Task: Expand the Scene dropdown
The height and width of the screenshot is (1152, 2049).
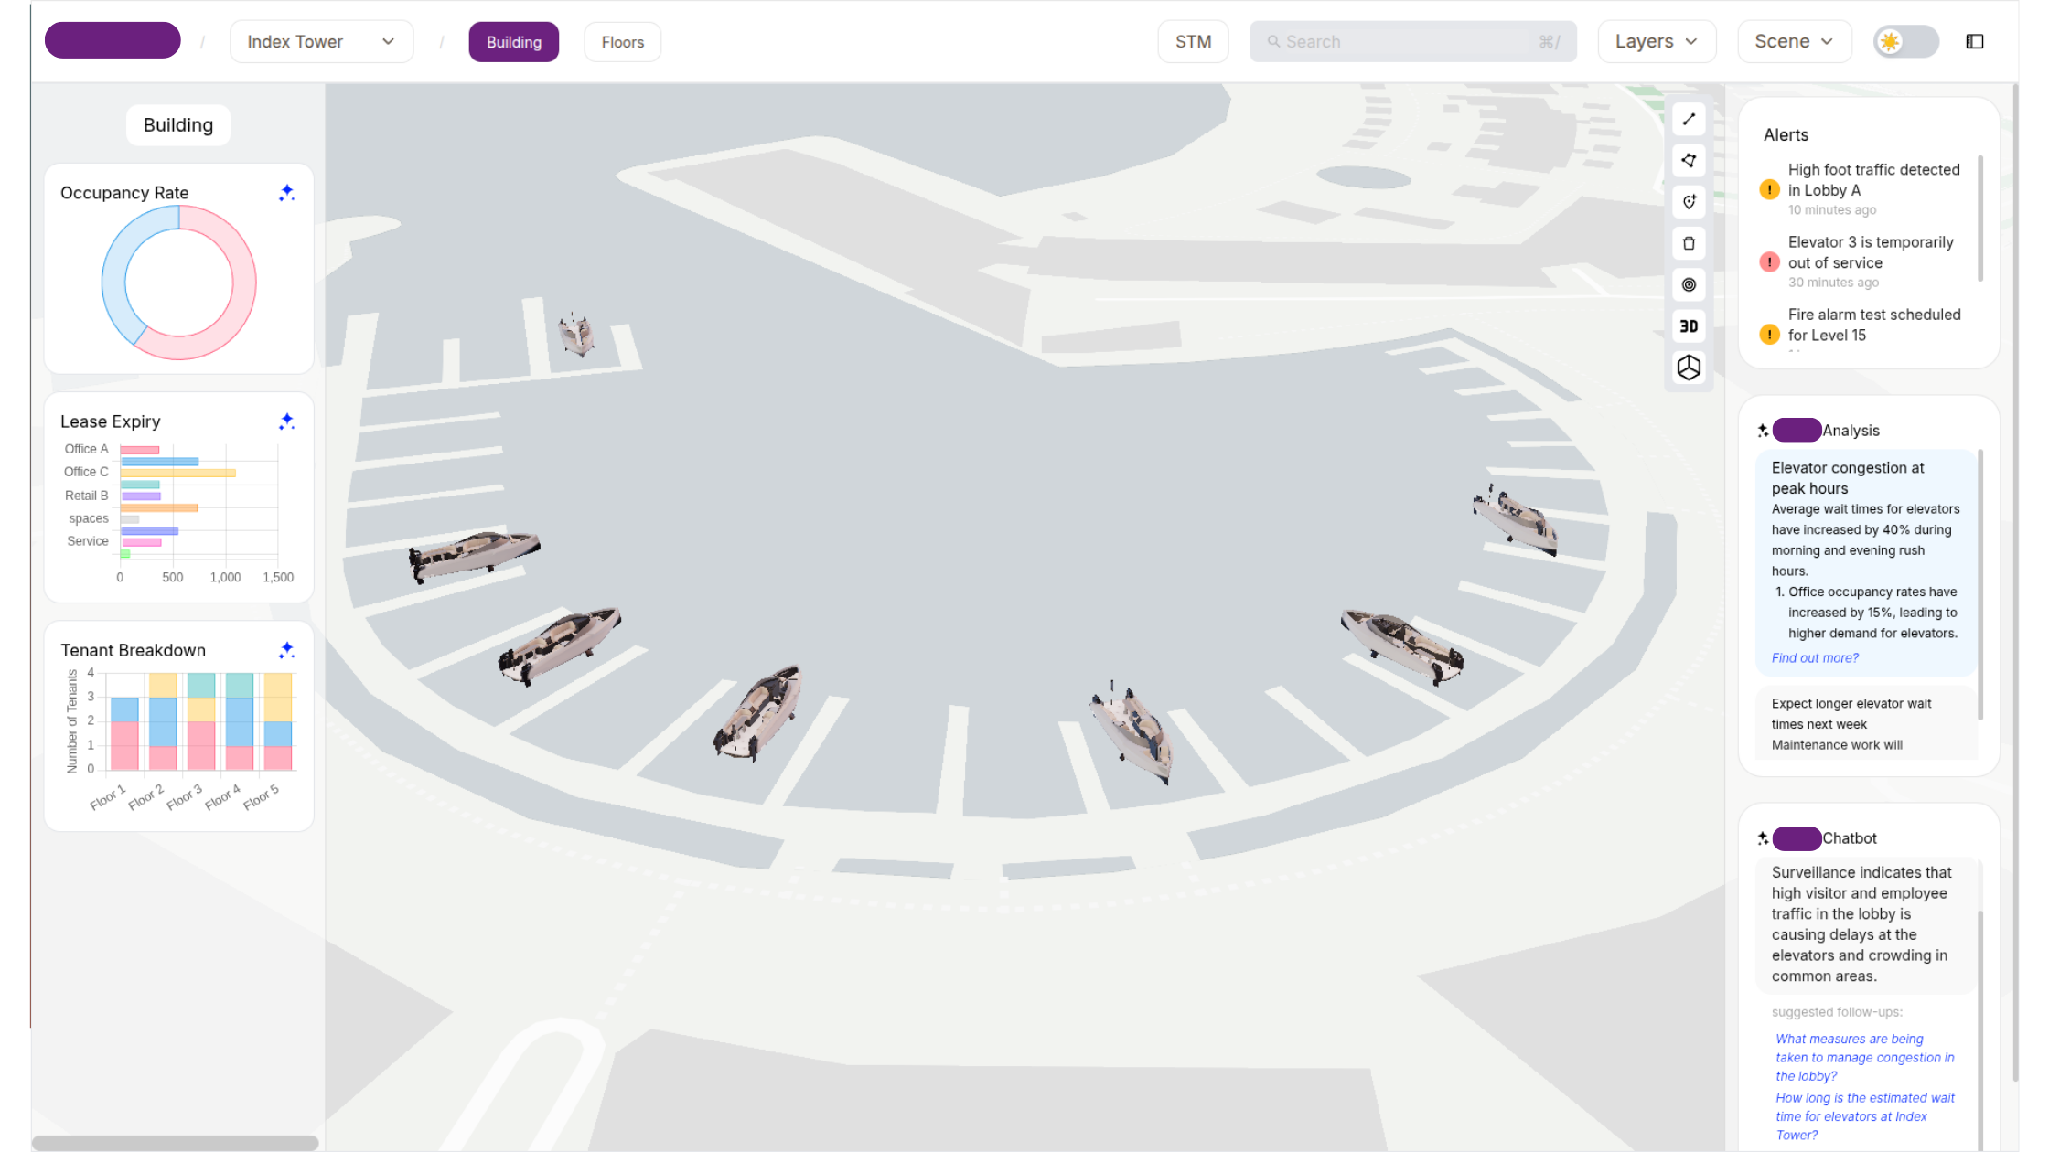Action: pos(1794,41)
